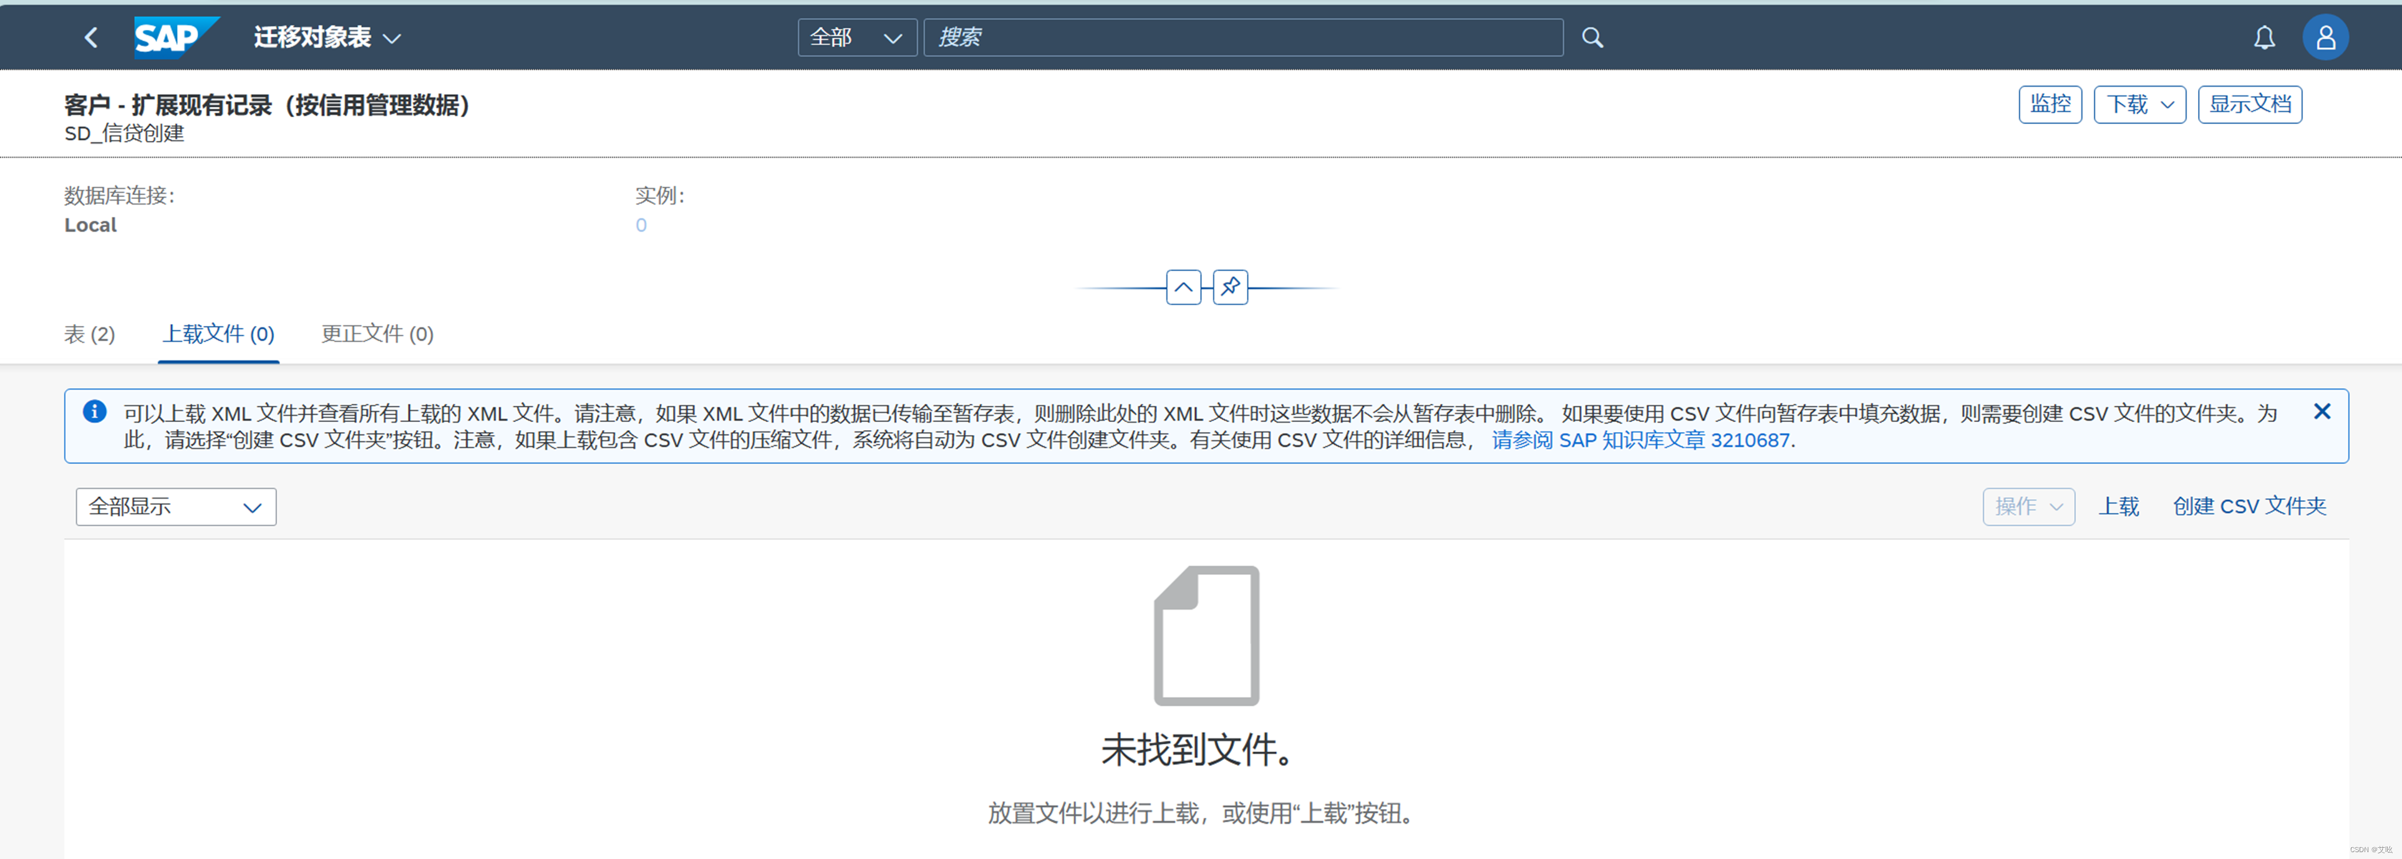Click the 未找到文件。 text
Image resolution: width=2402 pixels, height=859 pixels.
(1198, 749)
